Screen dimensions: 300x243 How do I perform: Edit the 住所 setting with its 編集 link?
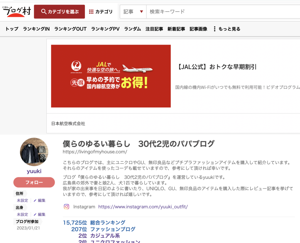[x=40, y=200]
